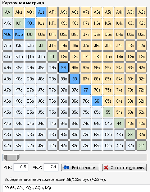This screenshot has height=192, width=150.
Task: Select the 76s hand cell
Action: (97, 90)
